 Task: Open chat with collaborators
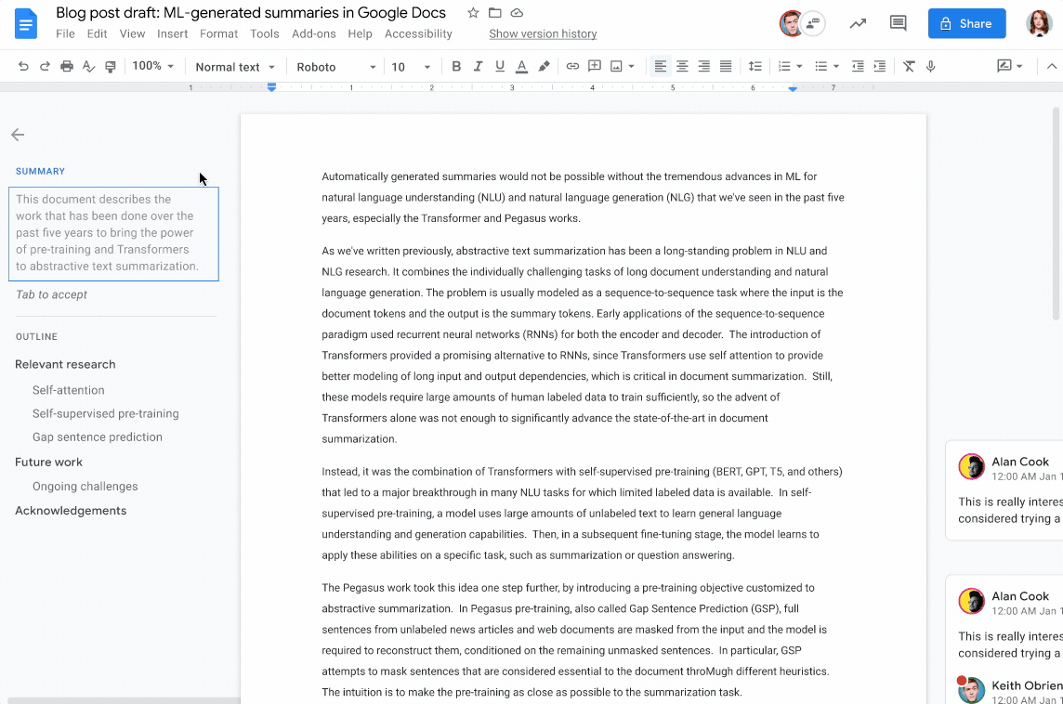(813, 24)
